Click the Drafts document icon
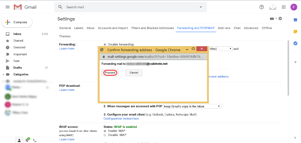This screenshot has width=301, height=143. [7, 68]
